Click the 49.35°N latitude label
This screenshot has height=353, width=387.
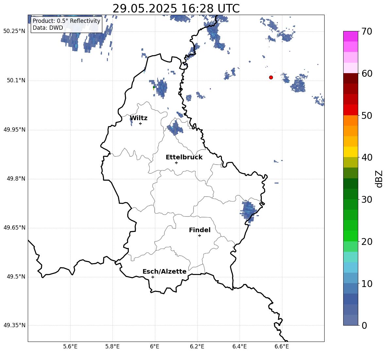tap(14, 325)
